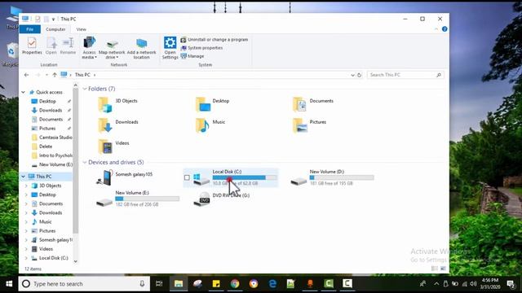Image resolution: width=522 pixels, height=293 pixels.
Task: Expand 3D Objects in navigation tree
Action: pyautogui.click(x=26, y=186)
